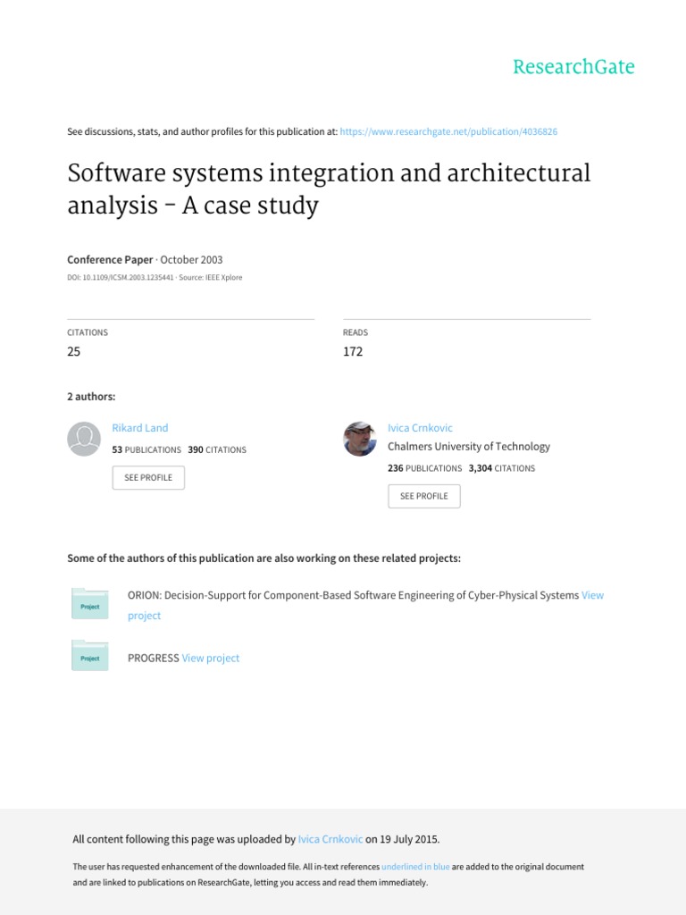
Task: Click the PROGRESS project name text
Action: pyautogui.click(x=154, y=659)
